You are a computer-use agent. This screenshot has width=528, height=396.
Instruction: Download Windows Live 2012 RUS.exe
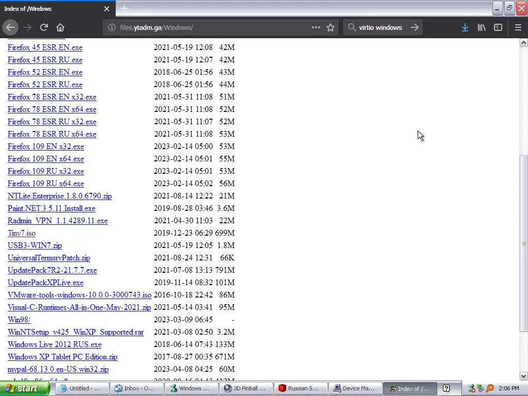55,344
